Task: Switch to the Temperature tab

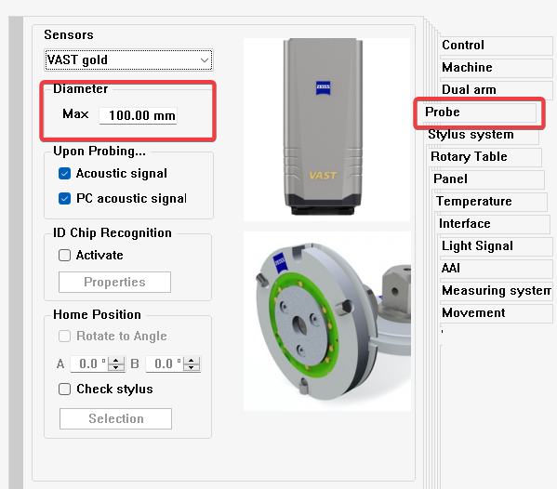Action: (x=492, y=202)
